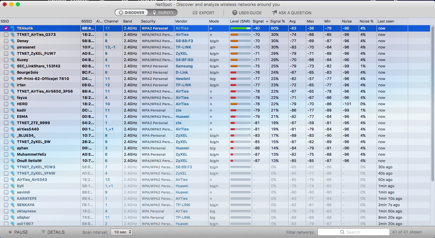Click the Wi-Fi icon next to sevimli

(13, 192)
